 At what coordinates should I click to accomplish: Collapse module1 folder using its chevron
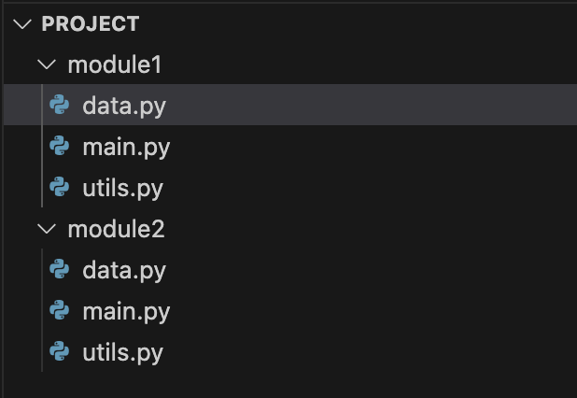47,64
